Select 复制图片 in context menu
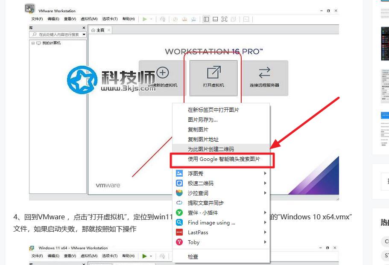 pyautogui.click(x=221, y=129)
